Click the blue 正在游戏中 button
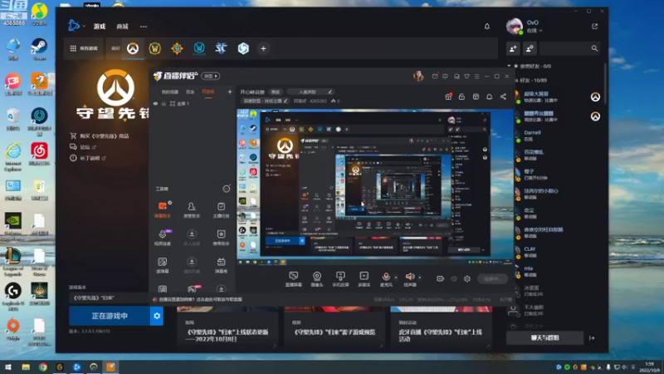664x374 pixels. pos(110,316)
